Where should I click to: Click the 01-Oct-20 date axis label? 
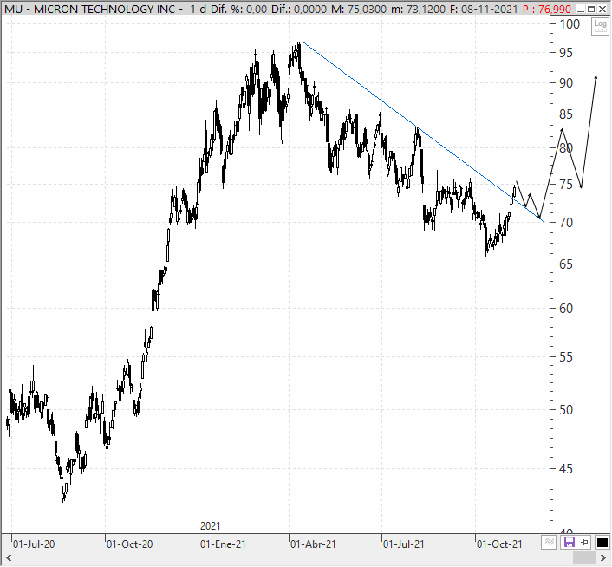[129, 544]
